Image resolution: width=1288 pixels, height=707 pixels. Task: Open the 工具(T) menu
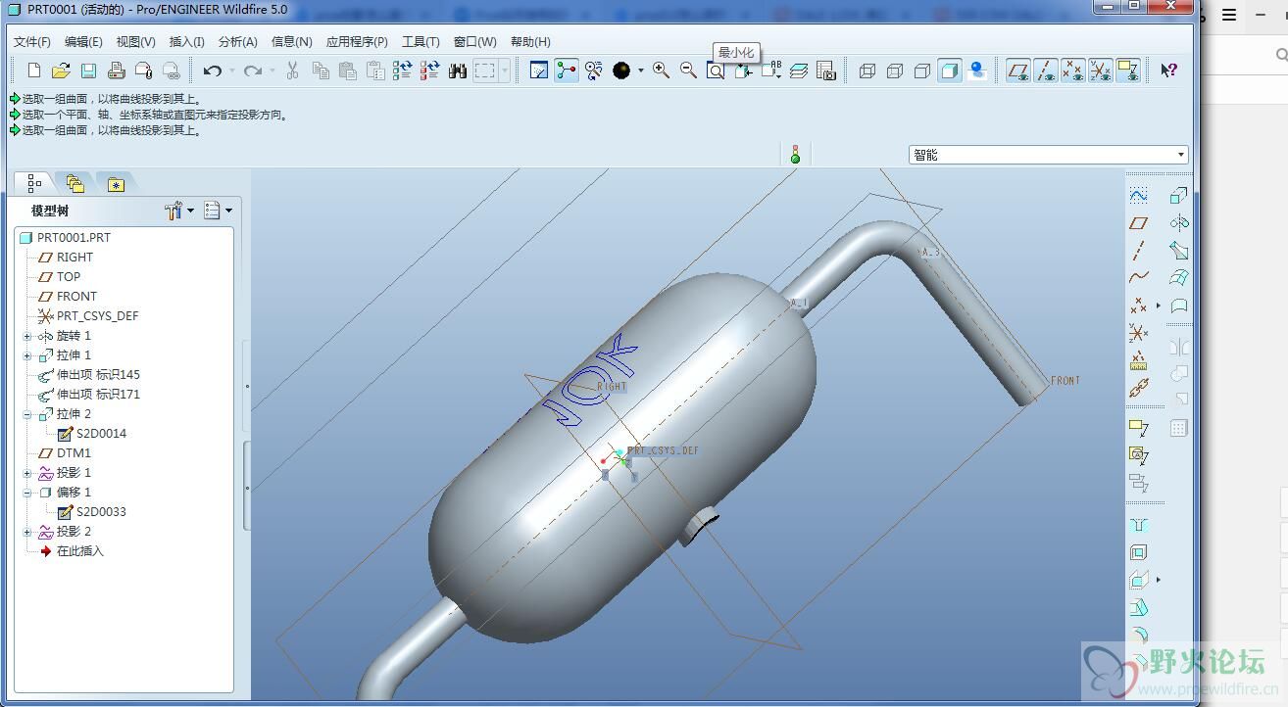pyautogui.click(x=421, y=42)
